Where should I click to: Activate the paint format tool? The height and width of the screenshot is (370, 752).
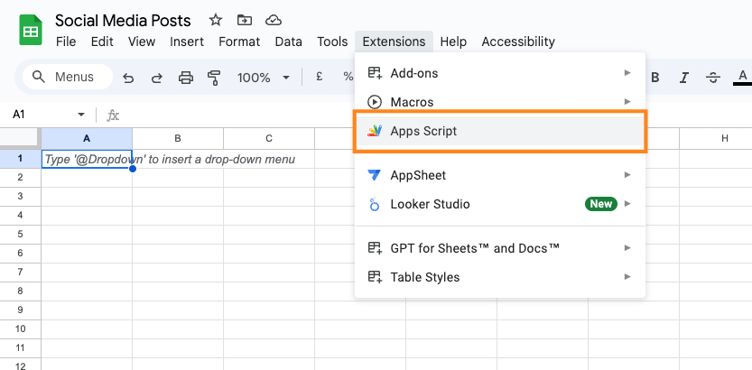click(x=214, y=78)
